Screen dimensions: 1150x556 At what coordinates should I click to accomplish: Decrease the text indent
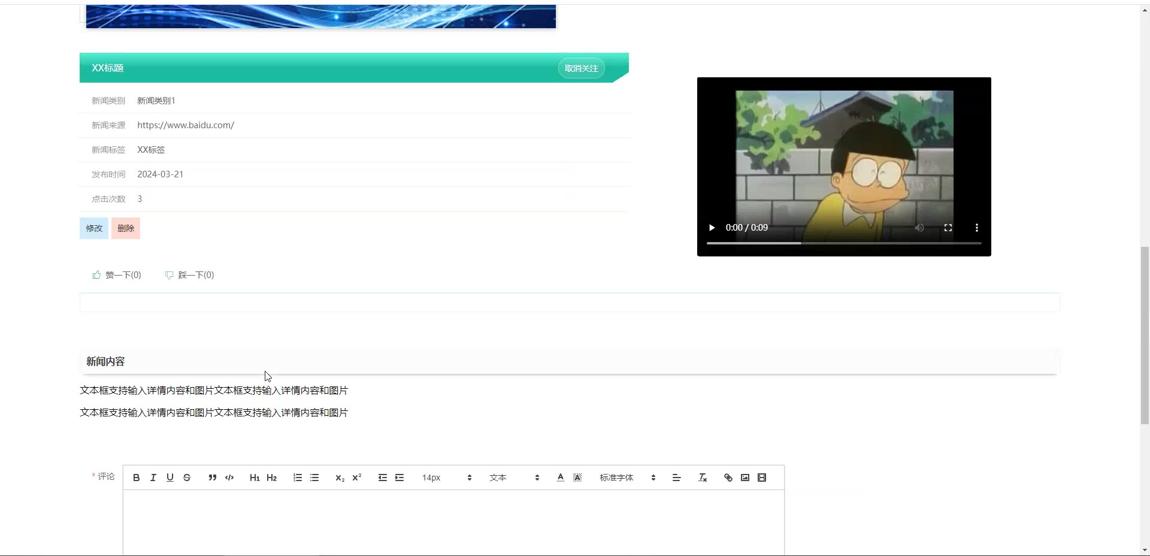(383, 478)
